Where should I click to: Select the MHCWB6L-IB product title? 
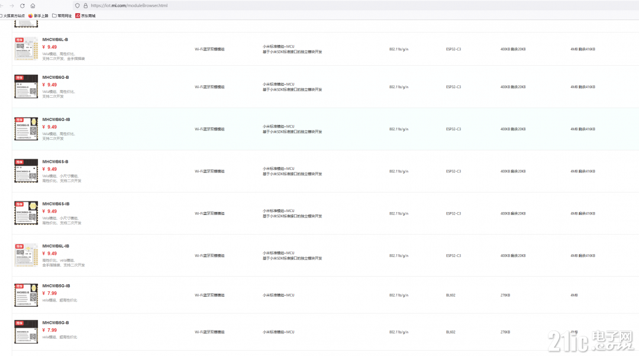click(56, 246)
